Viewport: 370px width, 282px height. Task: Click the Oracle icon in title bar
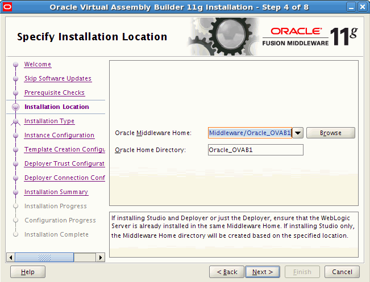[7, 7]
